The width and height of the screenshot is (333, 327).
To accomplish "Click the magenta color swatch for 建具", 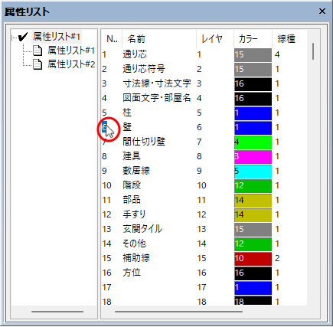I will click(x=253, y=157).
